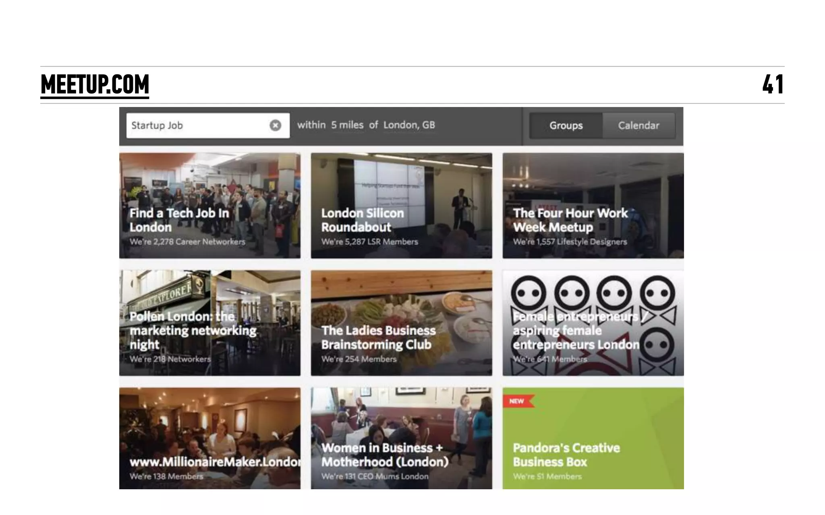This screenshot has width=825, height=515.
Task: Open Pollen London marketing networking night
Action: coord(193,330)
